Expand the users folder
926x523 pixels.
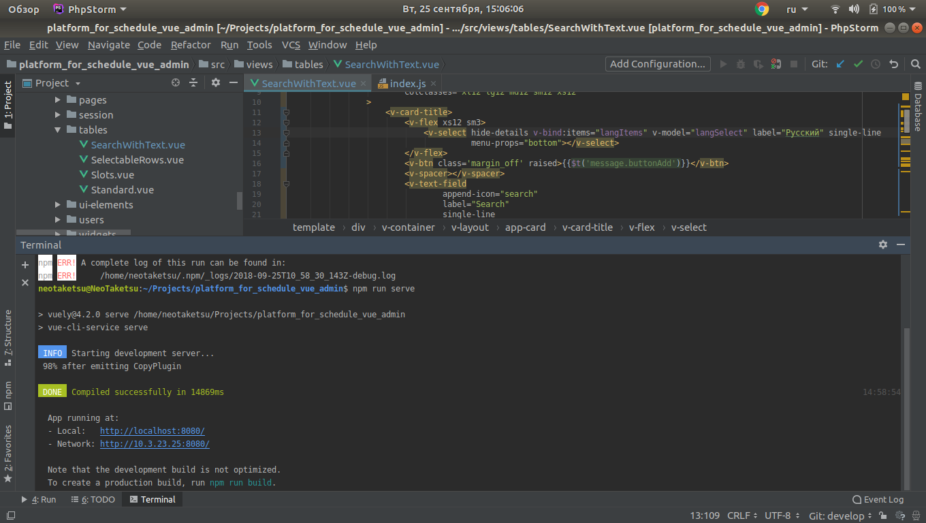(x=58, y=220)
